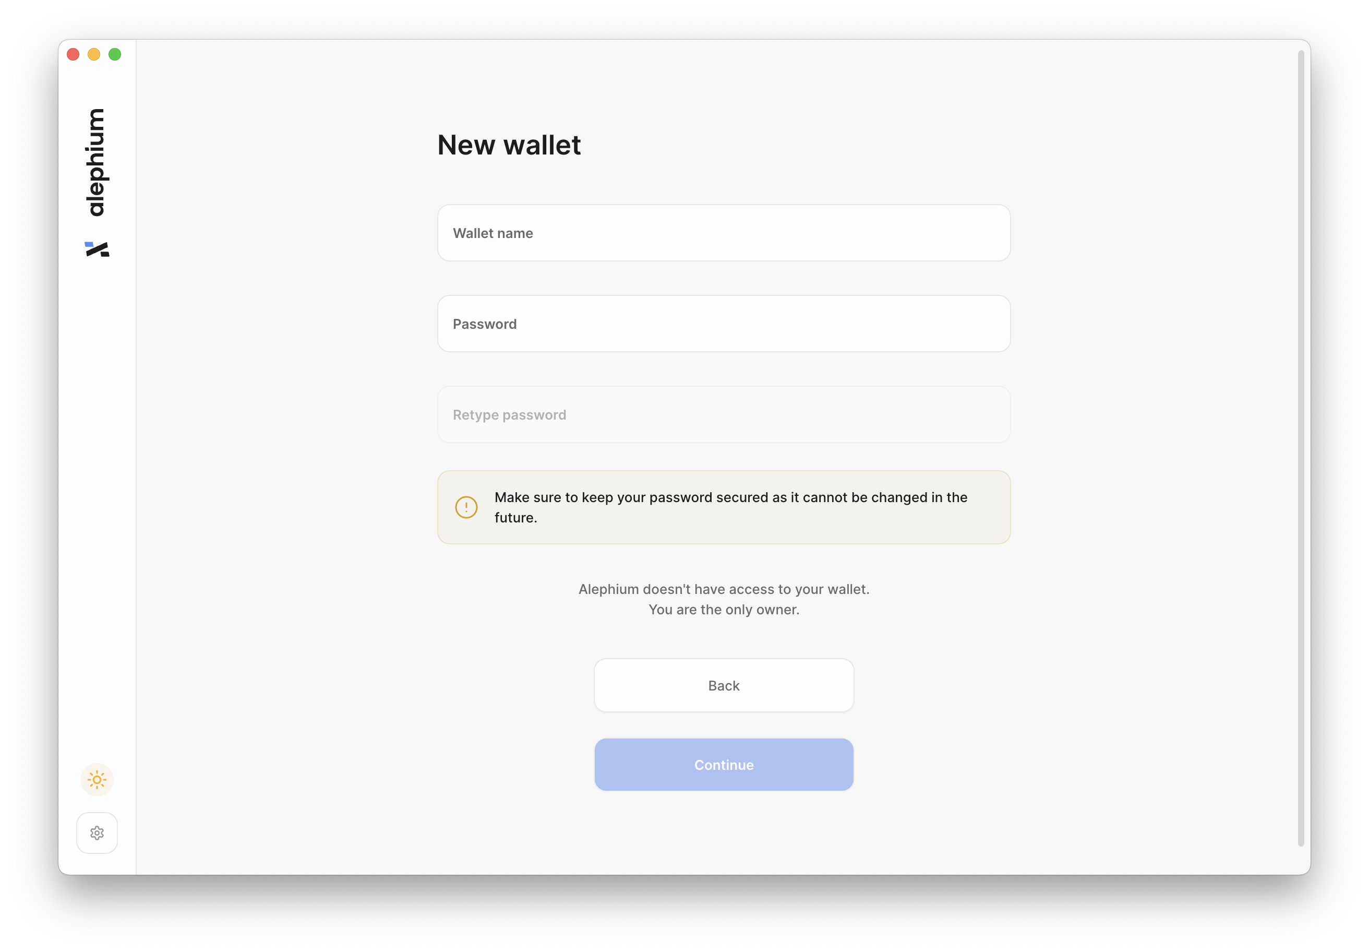
Task: Click the vertical alephium wordmark
Action: [x=95, y=162]
